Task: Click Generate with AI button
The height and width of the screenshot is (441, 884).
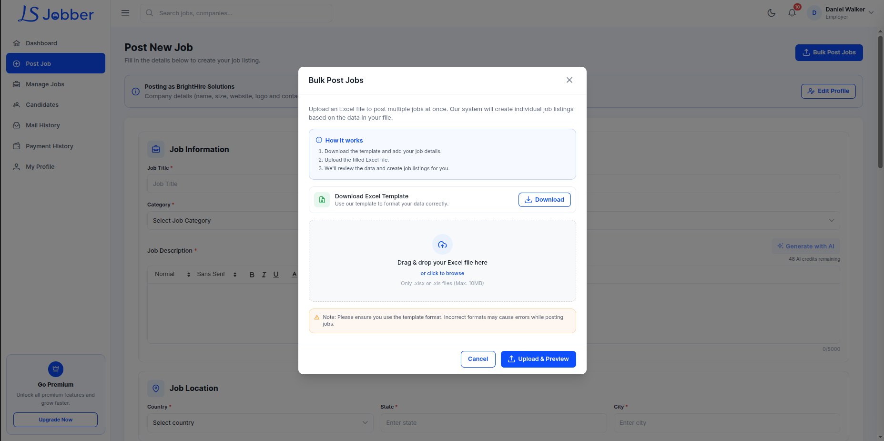Action: [x=806, y=246]
